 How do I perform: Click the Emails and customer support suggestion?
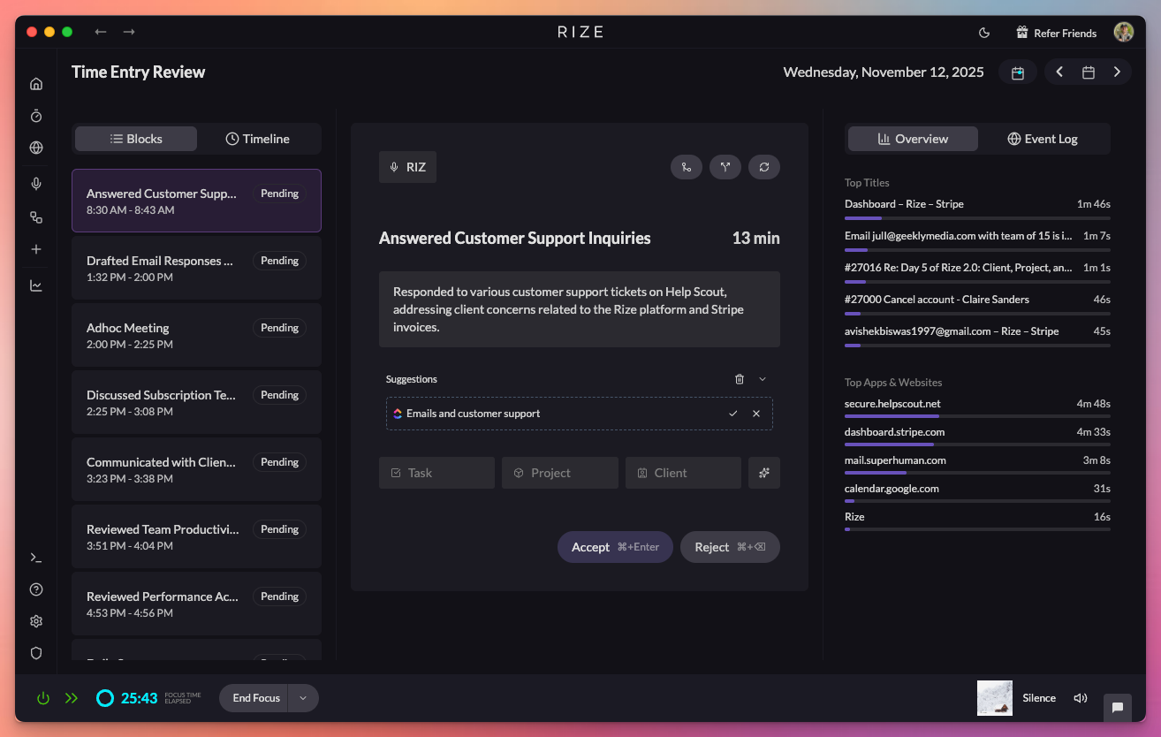point(580,414)
